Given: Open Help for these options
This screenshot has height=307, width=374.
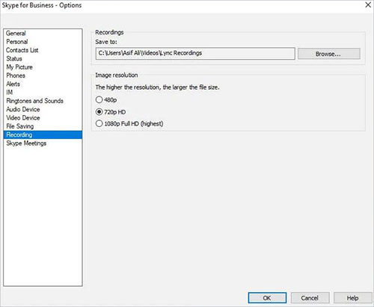Looking at the screenshot, I should [x=353, y=298].
